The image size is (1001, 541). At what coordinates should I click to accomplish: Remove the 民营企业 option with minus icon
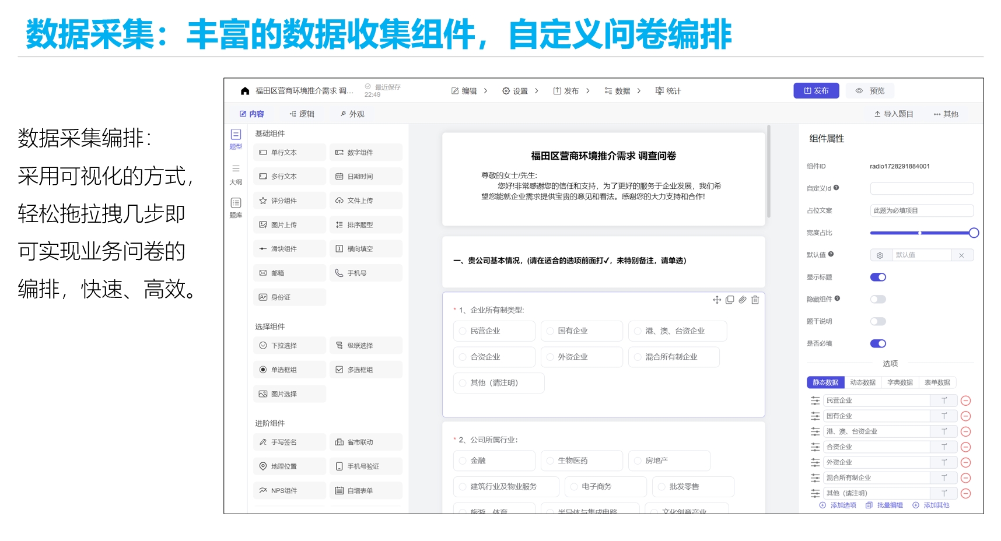point(965,401)
